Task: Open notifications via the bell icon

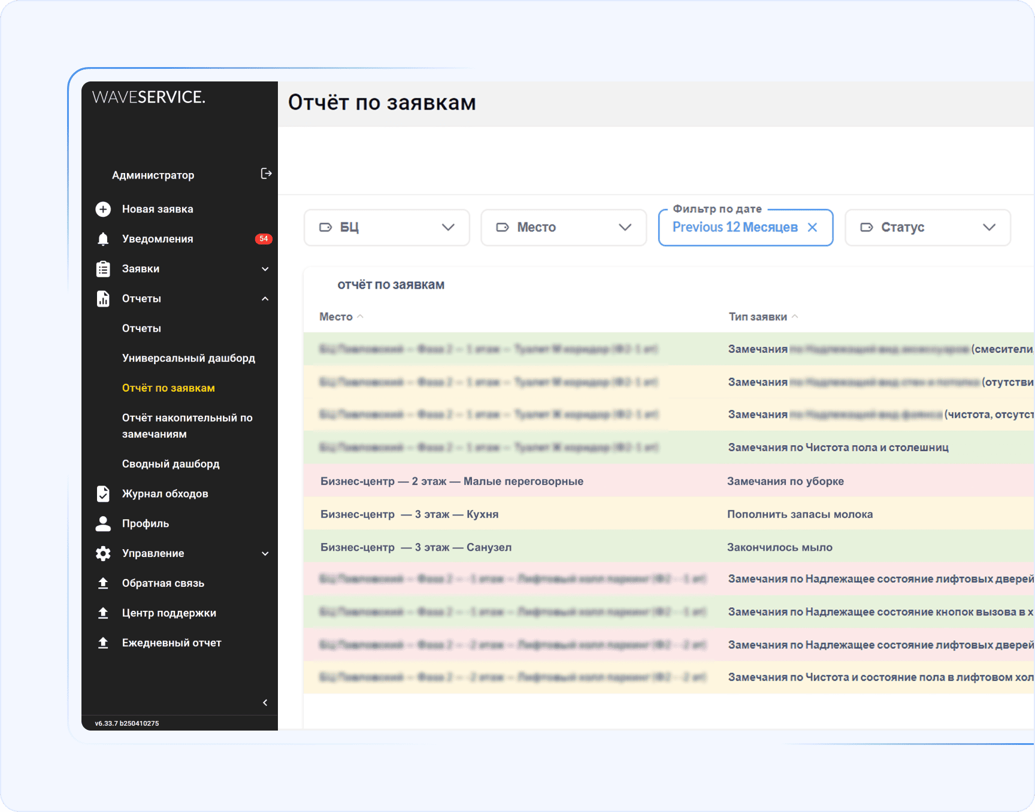Action: (x=103, y=239)
